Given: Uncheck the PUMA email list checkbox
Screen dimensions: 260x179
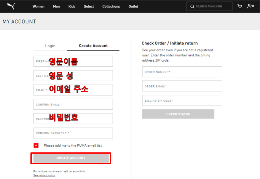Looking at the screenshot, I should [x=36, y=145].
